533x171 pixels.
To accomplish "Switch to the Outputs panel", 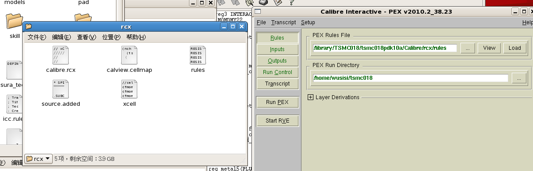I will click(x=278, y=61).
